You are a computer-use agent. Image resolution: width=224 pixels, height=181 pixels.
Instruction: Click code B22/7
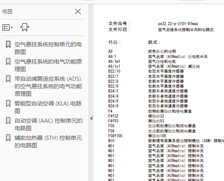113,76
